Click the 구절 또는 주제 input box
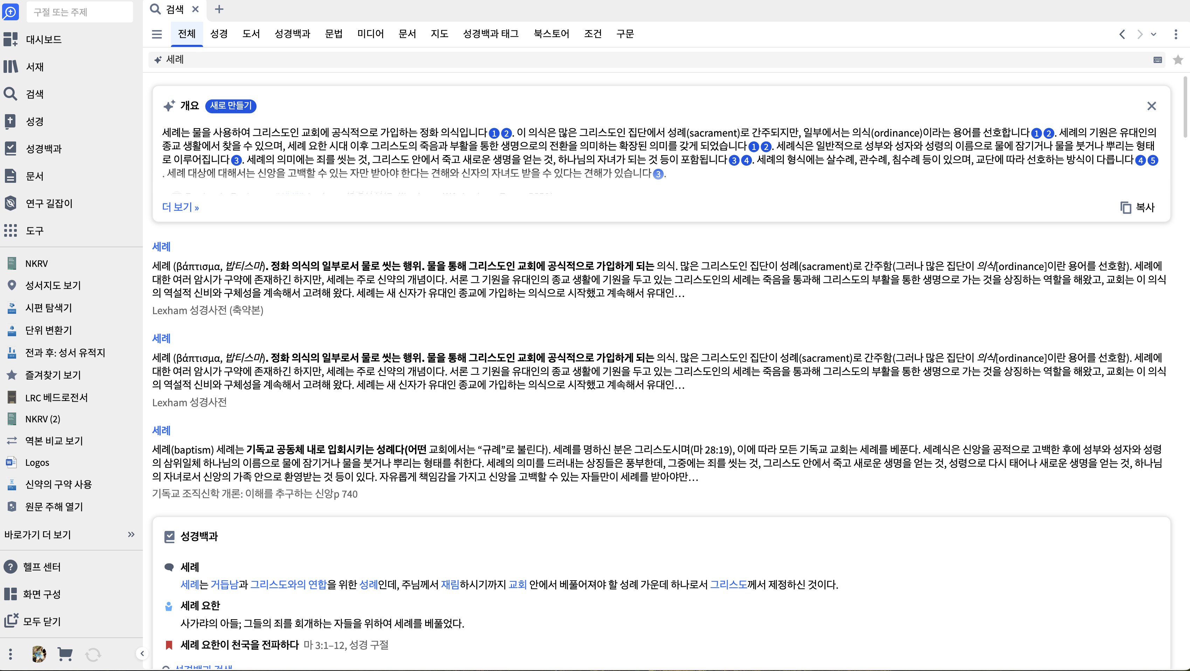Image resolution: width=1190 pixels, height=671 pixels. point(80,12)
